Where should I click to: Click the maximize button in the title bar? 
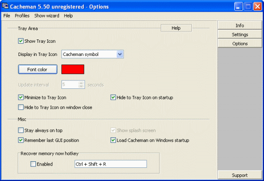pyautogui.click(x=248, y=7)
